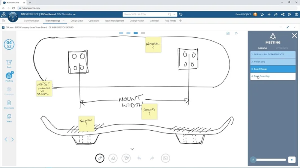Open the Issue Management tab
This screenshot has width=300, height=168.
click(x=114, y=21)
